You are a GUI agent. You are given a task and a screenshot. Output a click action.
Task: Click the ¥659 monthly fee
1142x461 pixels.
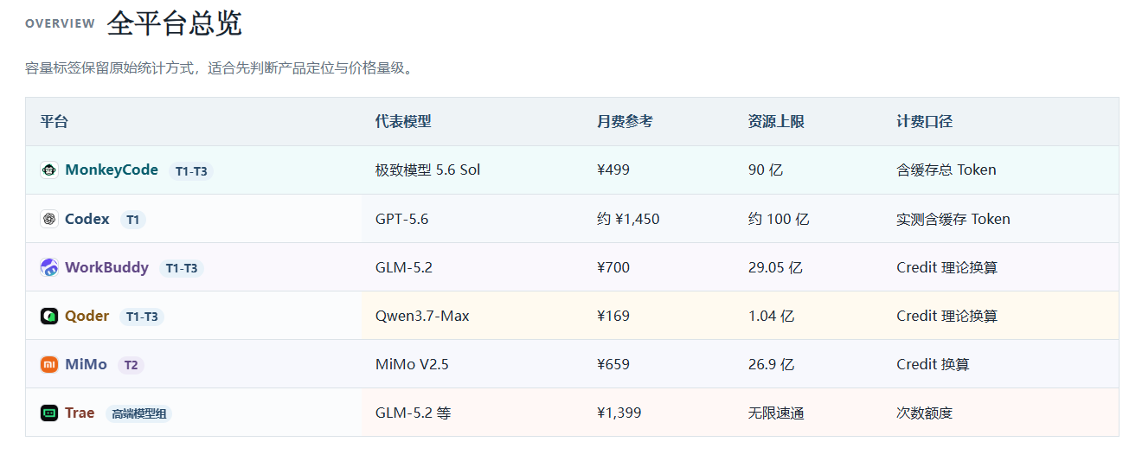tap(613, 364)
